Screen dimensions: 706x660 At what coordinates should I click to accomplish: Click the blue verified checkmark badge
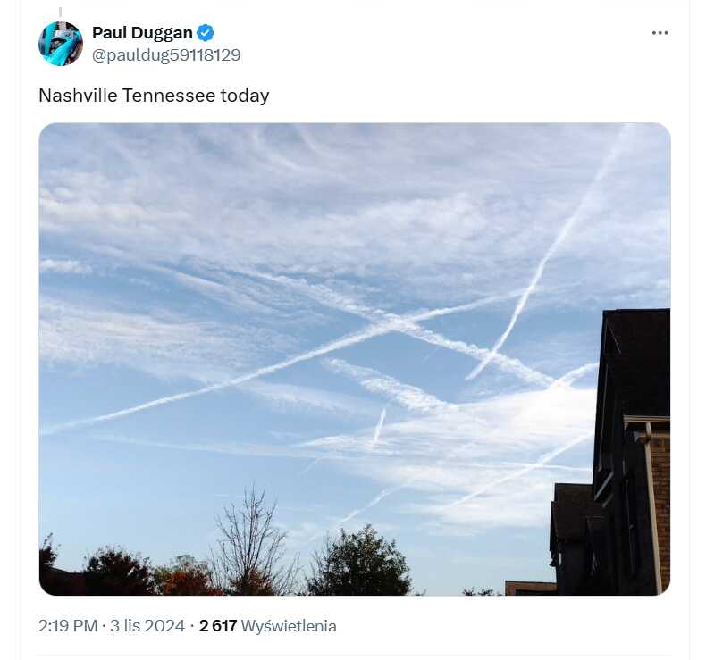pyautogui.click(x=206, y=33)
